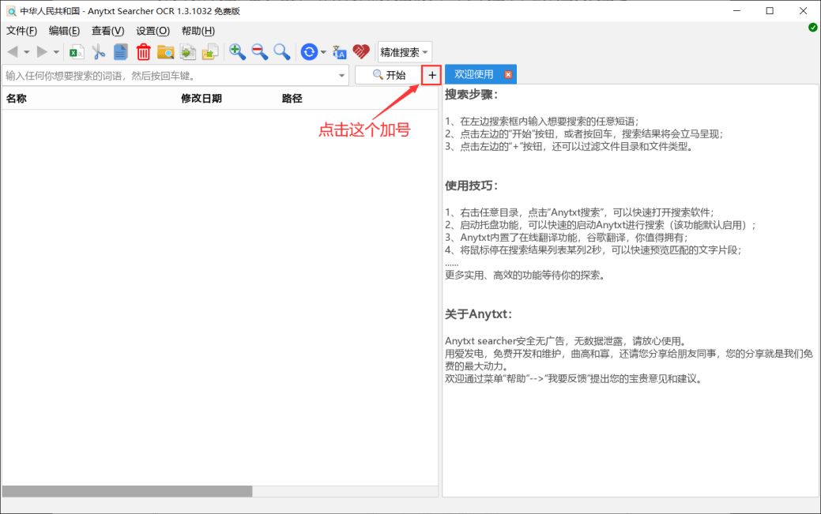Click the red heart handshake icon

[x=361, y=52]
